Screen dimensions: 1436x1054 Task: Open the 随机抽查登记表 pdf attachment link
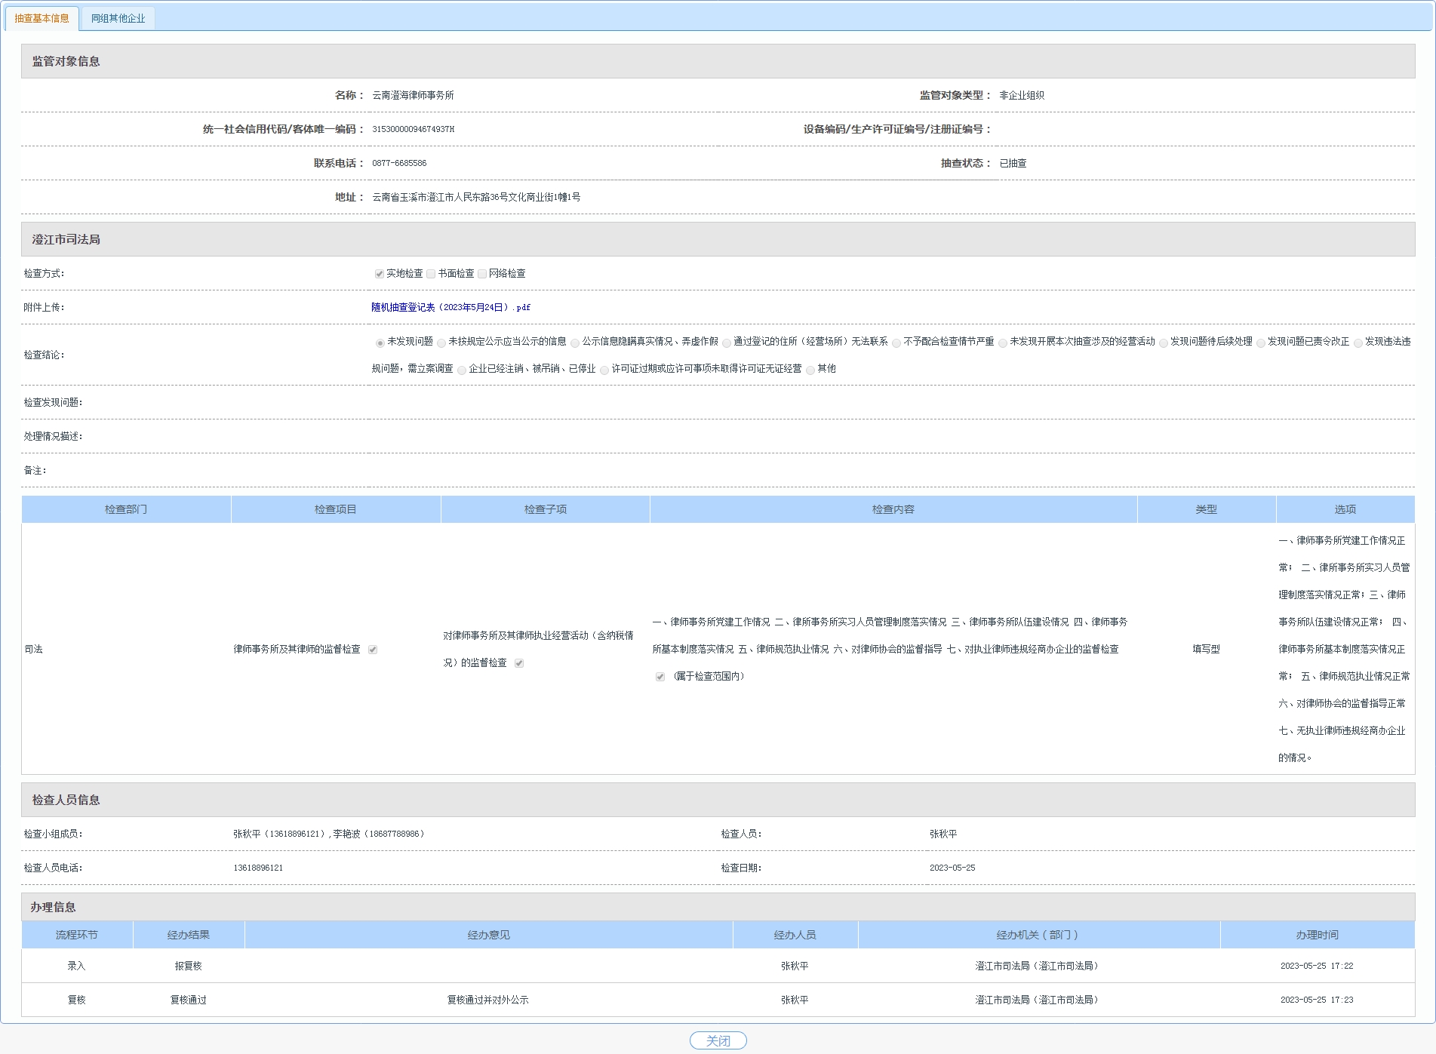[450, 307]
